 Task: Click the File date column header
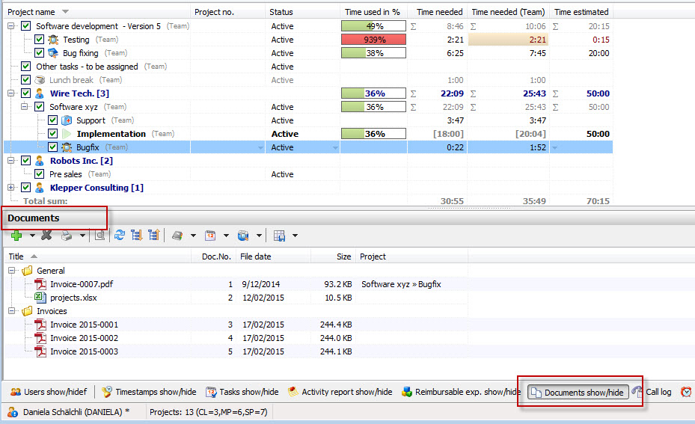coord(272,256)
